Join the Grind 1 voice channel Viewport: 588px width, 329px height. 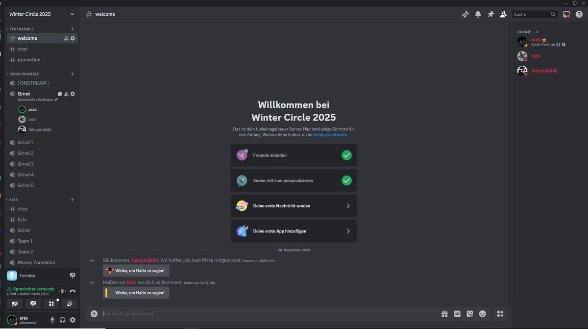coord(42,143)
